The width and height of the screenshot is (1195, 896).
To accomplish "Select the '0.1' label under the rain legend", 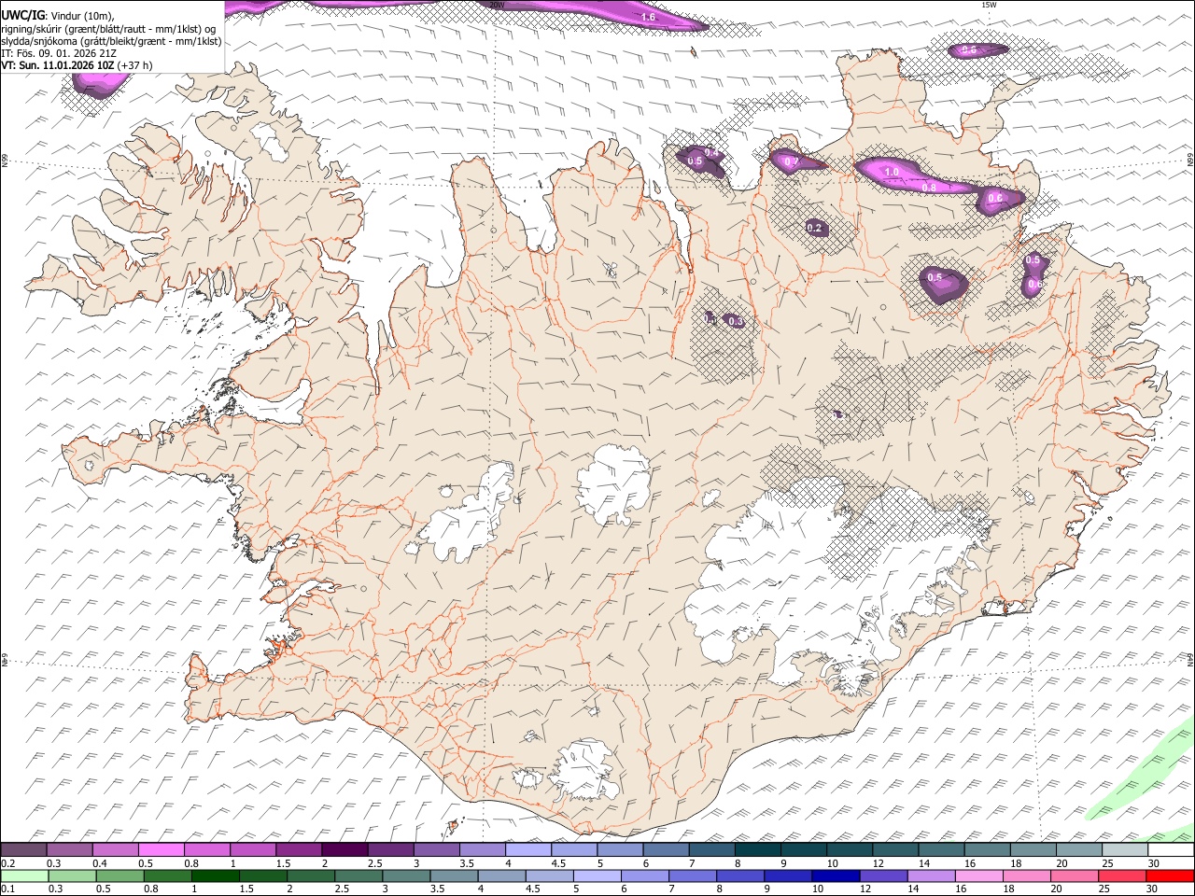I will point(8,889).
